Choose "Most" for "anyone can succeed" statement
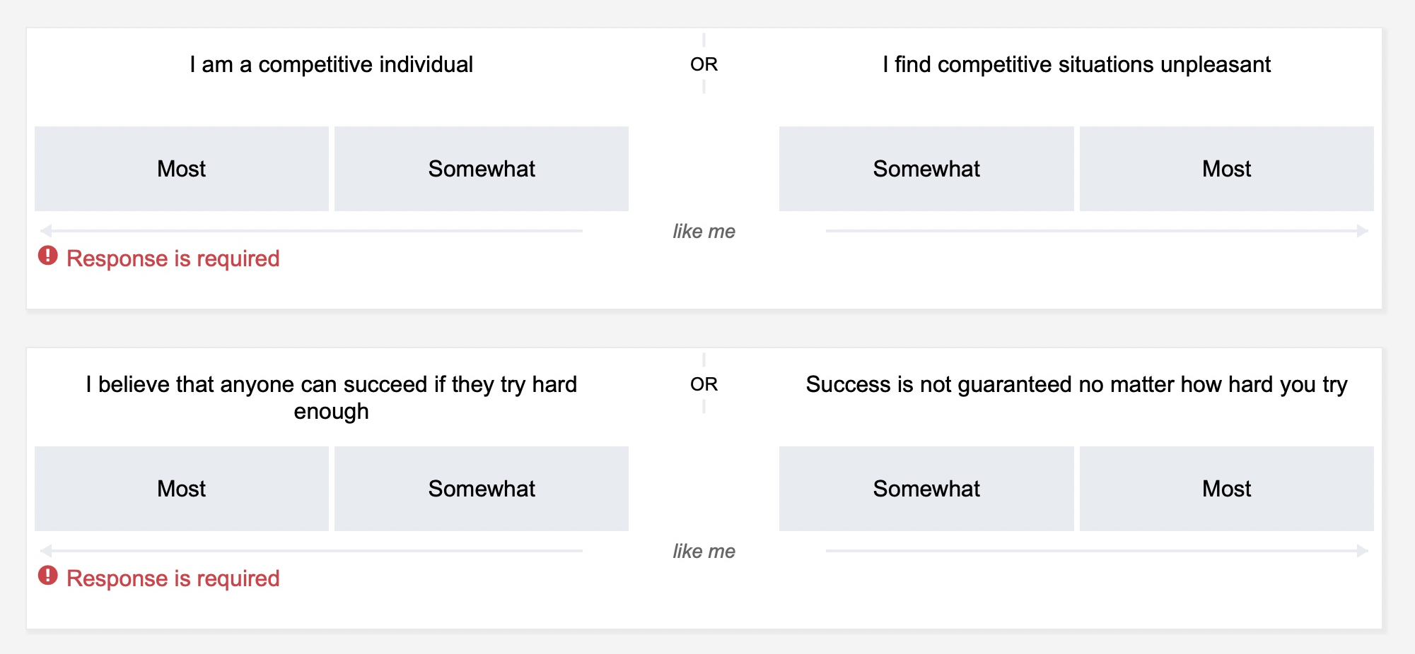This screenshot has height=654, width=1415. coord(182,489)
